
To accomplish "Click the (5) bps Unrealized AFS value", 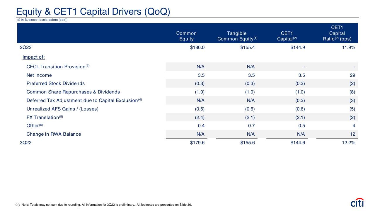I will pyautogui.click(x=352, y=109).
